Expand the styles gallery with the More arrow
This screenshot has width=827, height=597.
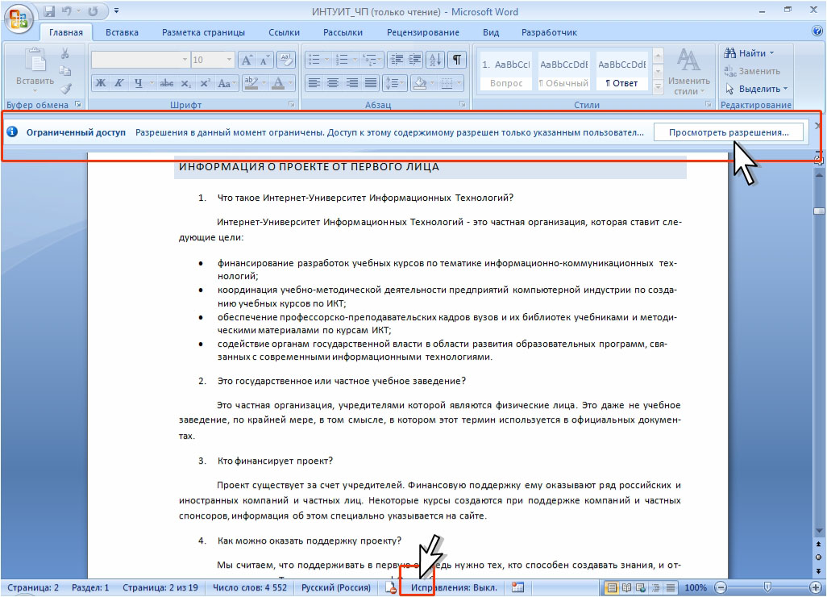[x=658, y=86]
